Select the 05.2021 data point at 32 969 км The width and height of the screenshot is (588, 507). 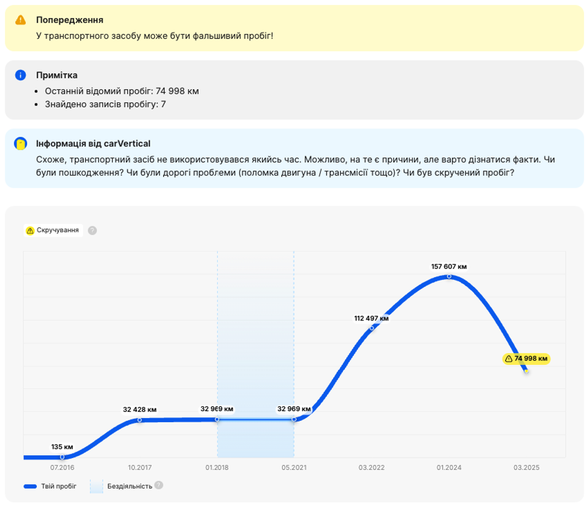[294, 419]
